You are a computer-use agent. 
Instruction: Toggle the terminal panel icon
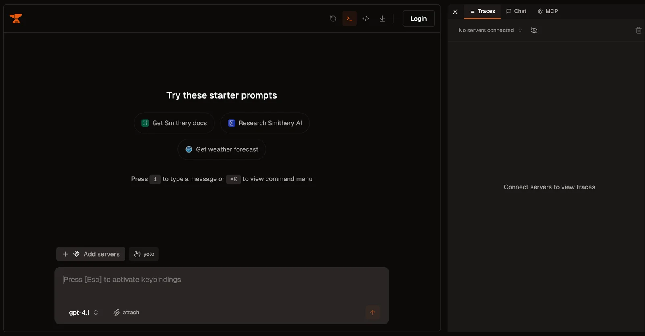click(350, 19)
